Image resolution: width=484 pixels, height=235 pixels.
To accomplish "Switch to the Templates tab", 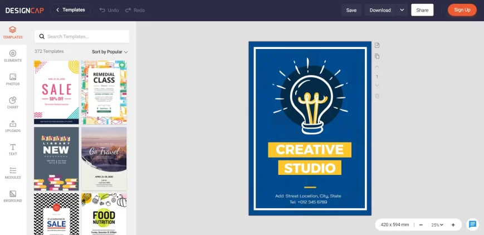I will pos(13,33).
